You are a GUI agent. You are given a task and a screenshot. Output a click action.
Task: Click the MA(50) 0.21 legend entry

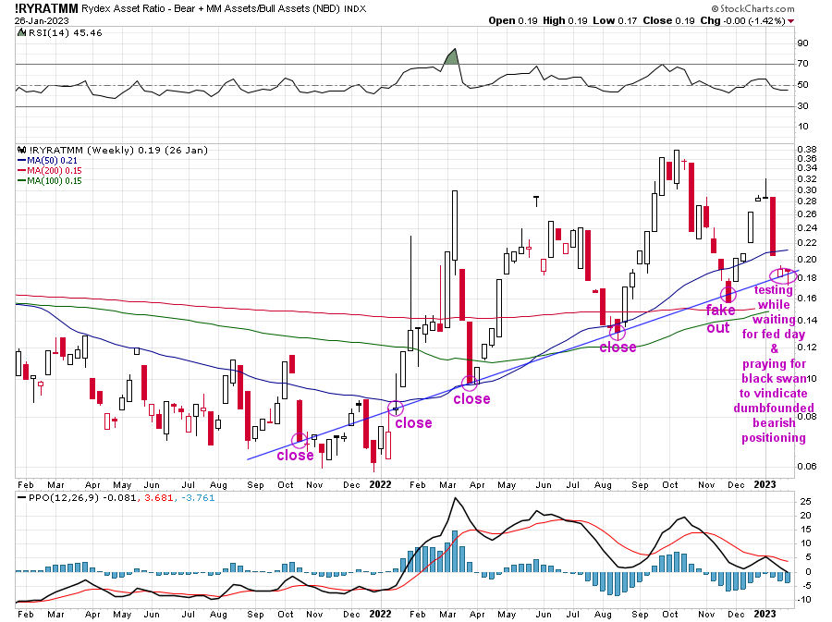[x=52, y=160]
